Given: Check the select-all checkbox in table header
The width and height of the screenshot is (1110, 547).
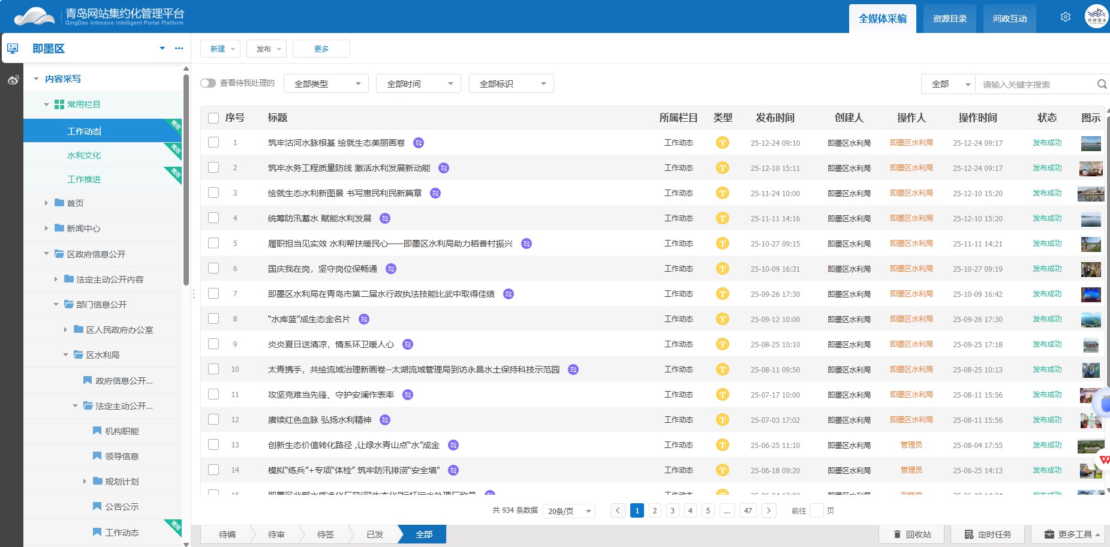Looking at the screenshot, I should 213,118.
